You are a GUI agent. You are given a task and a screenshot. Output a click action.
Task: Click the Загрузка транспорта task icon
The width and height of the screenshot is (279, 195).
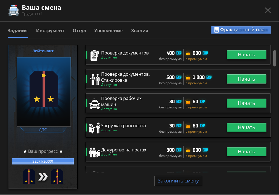(x=95, y=128)
